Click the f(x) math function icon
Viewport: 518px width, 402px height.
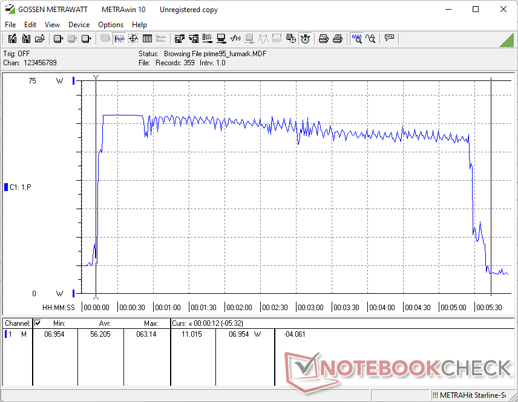tap(235, 39)
